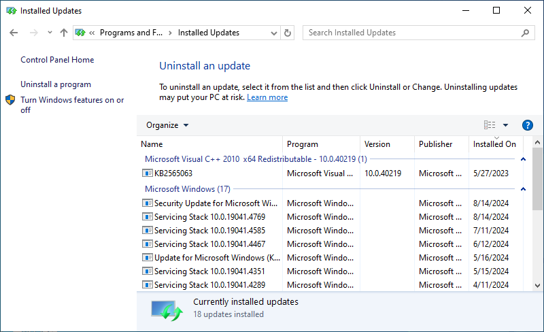Click the 6/12/2024 installed date
544x332 pixels.
click(x=490, y=244)
